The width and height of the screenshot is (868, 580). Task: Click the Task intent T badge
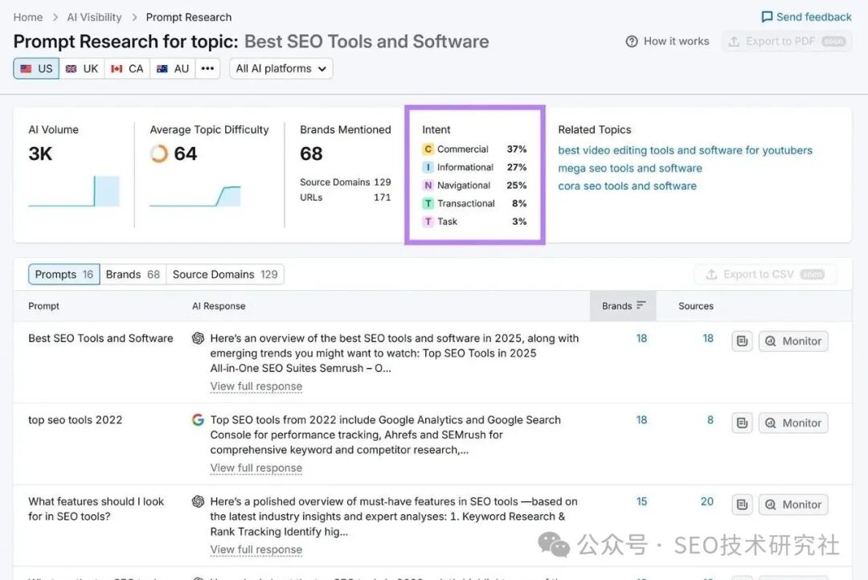428,222
